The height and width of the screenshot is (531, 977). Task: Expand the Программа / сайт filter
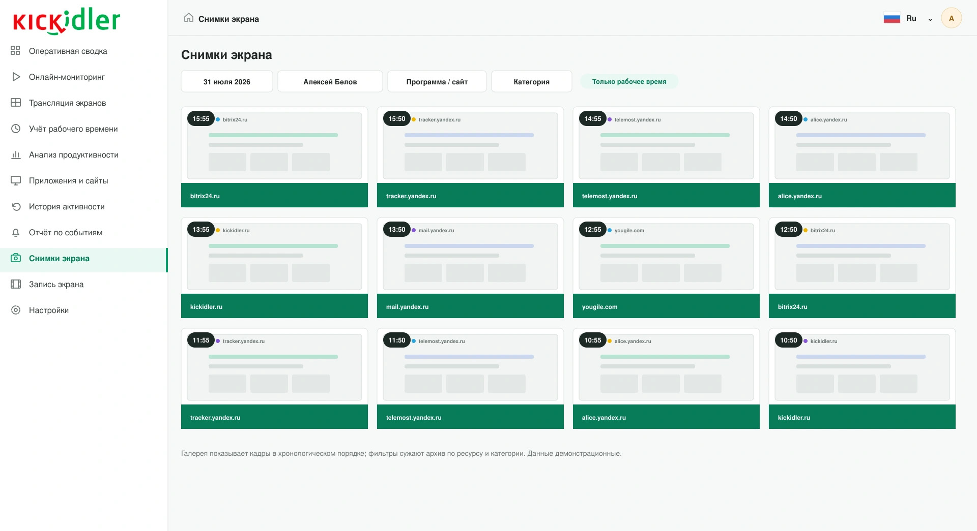(437, 81)
